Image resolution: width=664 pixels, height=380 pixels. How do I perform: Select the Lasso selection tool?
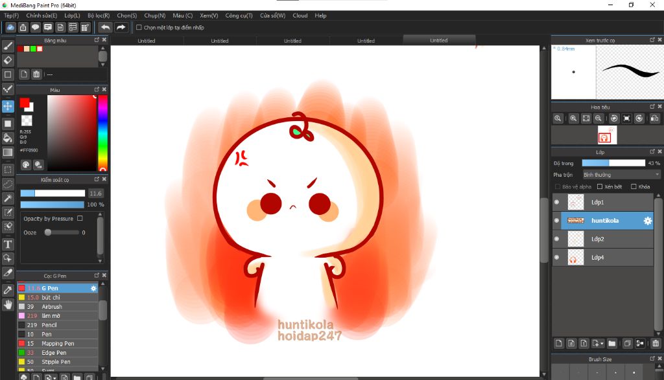point(8,184)
